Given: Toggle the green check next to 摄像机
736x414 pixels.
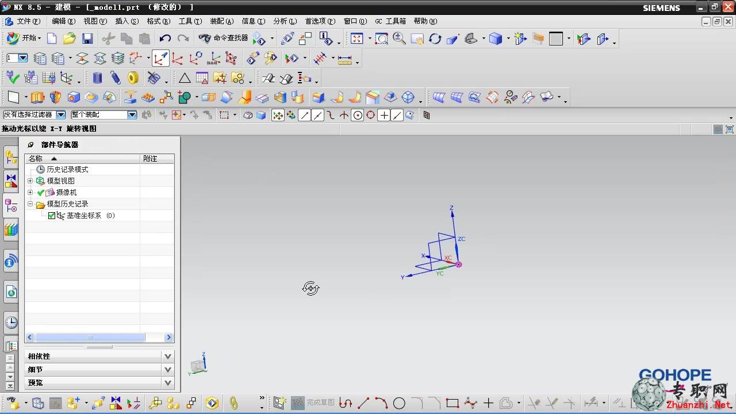Looking at the screenshot, I should click(x=41, y=193).
